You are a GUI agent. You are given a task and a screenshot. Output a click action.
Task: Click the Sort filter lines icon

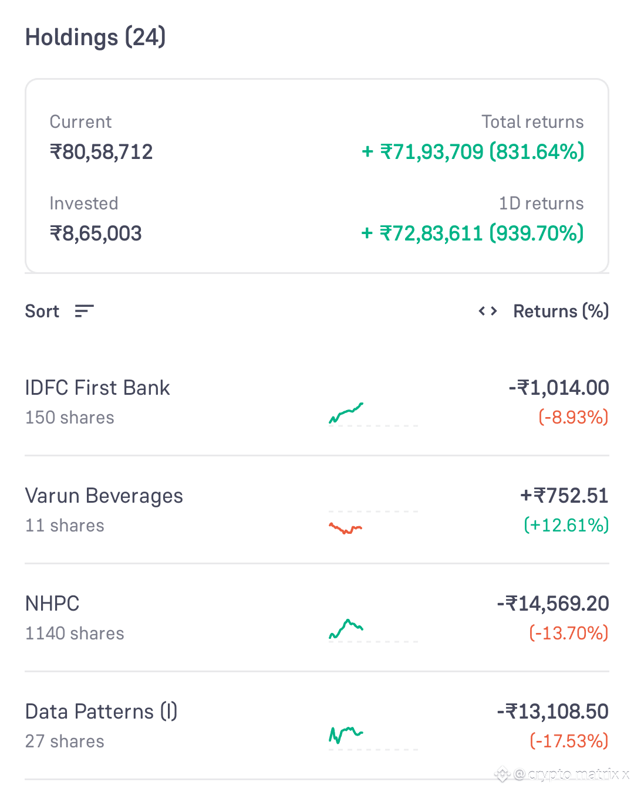(x=85, y=311)
